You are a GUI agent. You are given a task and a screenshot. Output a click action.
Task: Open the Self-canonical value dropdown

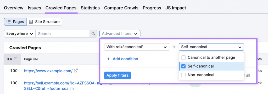click(211, 47)
